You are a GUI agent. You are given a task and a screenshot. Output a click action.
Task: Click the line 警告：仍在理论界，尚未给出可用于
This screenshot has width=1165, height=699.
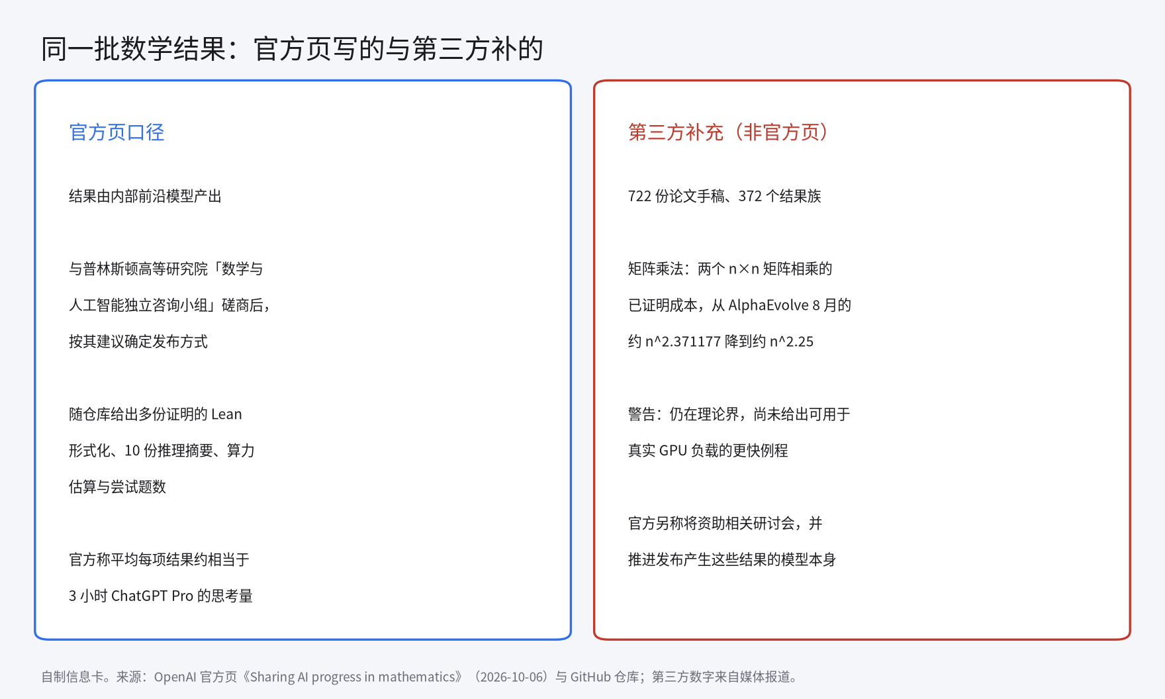[x=739, y=414]
